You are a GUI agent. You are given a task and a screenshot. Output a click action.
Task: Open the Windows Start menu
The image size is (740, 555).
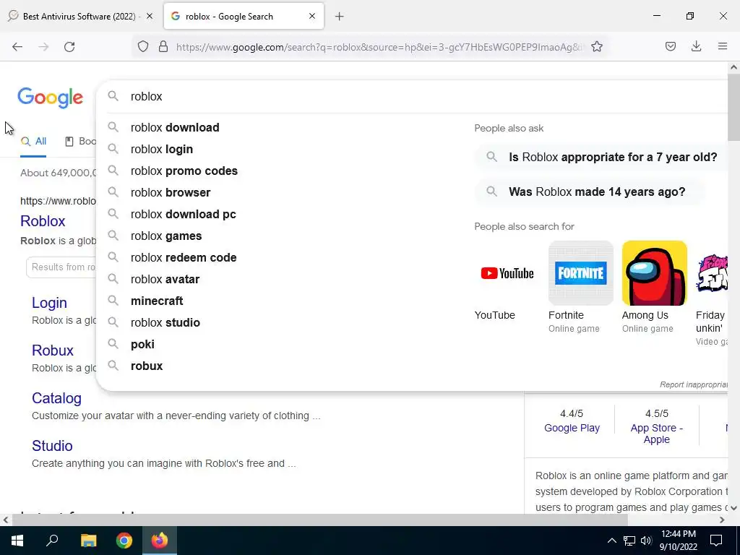click(x=17, y=541)
